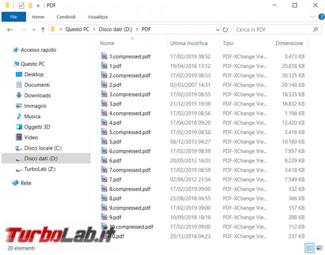Switch to the Home ribbon tab
Viewport: 325px width, 255px height.
pos(38,17)
